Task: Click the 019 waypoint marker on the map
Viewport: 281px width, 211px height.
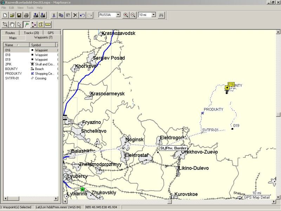Action: 233,129
